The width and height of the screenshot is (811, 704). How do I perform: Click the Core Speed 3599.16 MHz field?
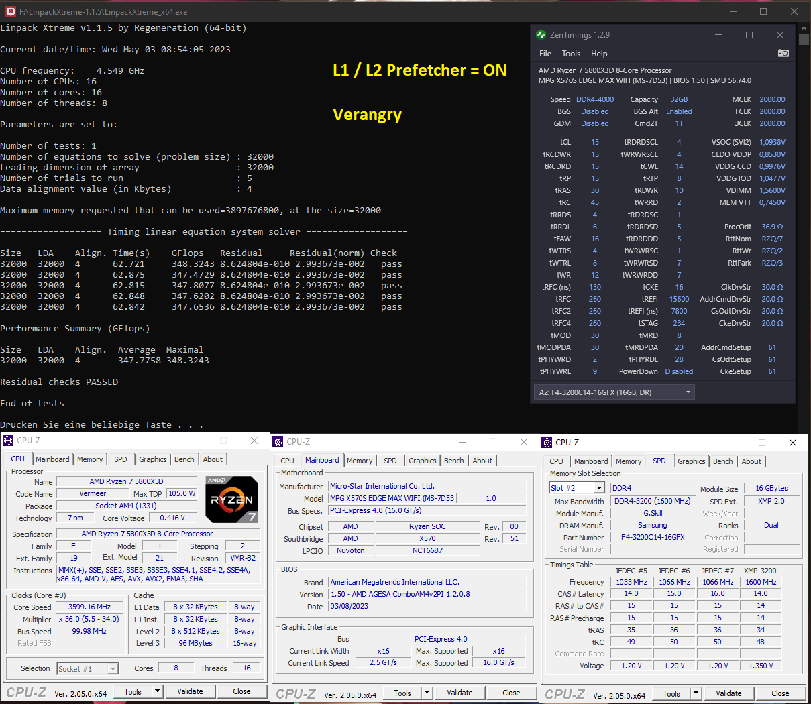pos(89,607)
